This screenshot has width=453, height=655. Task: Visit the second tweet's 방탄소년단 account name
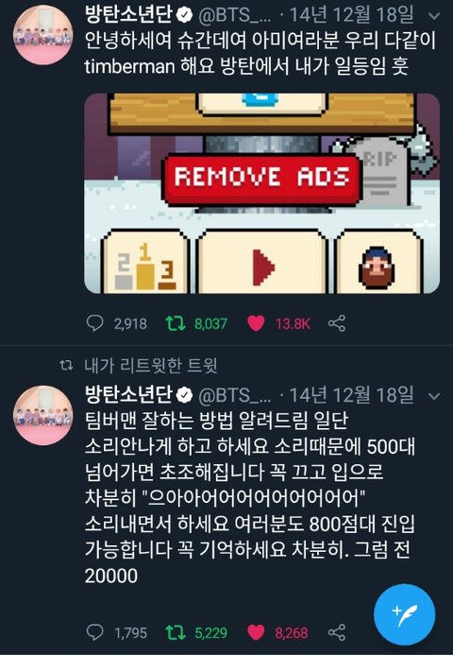click(128, 395)
